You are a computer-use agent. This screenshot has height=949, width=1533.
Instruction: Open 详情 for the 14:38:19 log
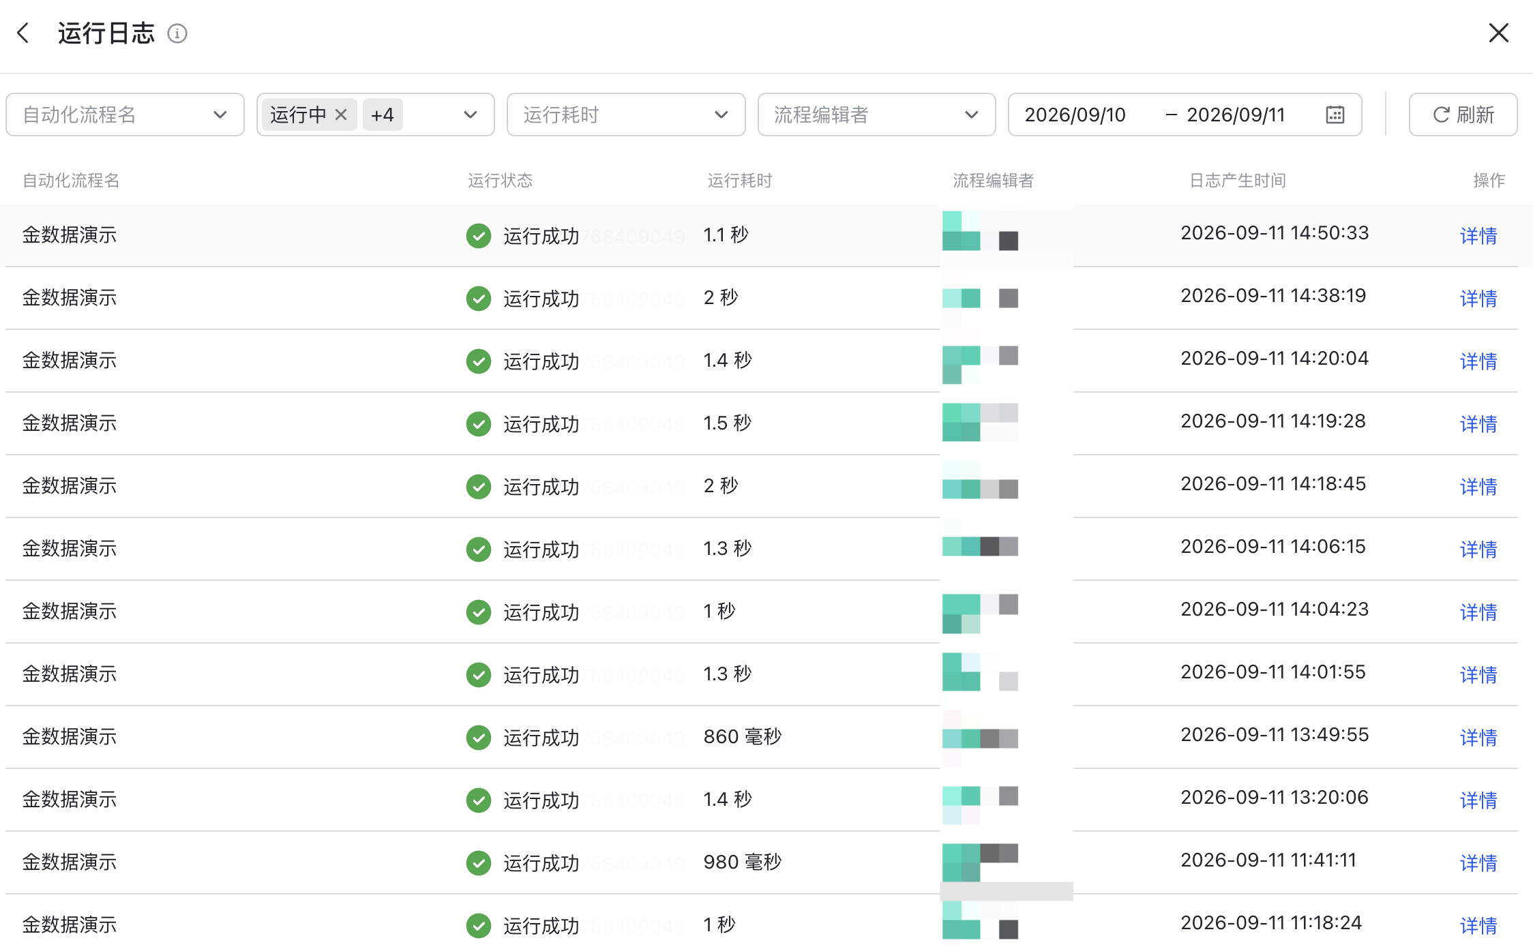click(1478, 299)
